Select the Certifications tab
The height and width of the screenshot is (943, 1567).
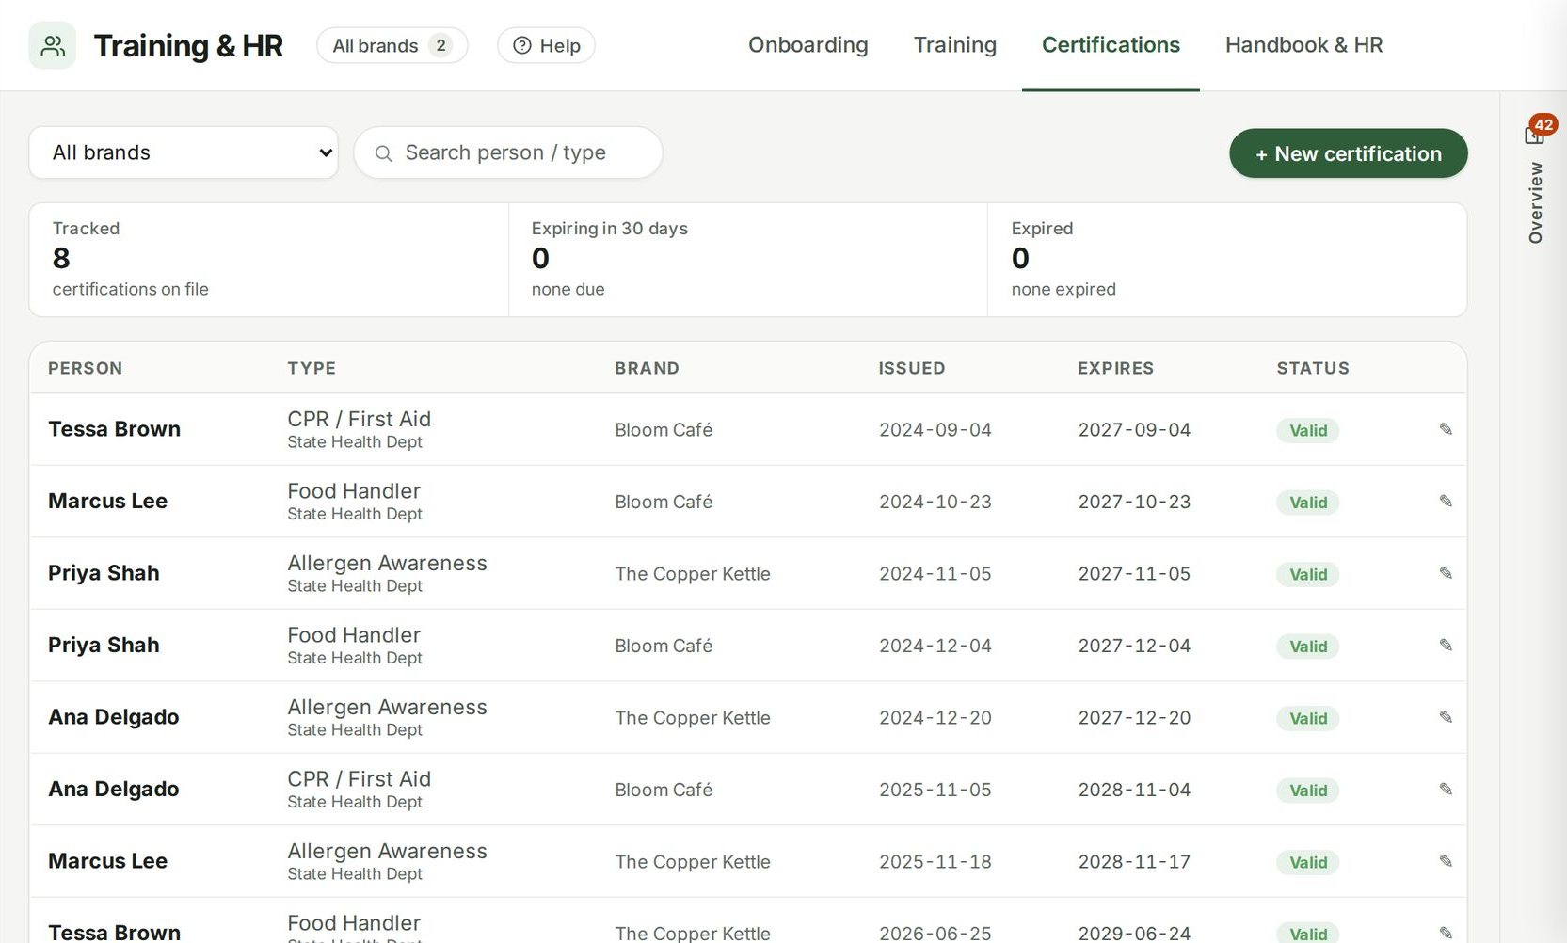click(x=1111, y=45)
